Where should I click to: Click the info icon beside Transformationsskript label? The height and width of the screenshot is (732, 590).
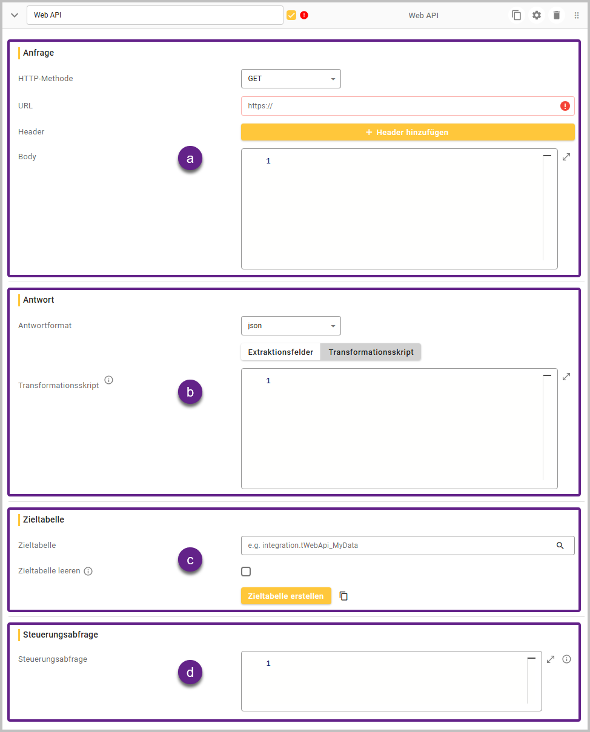[x=108, y=380]
